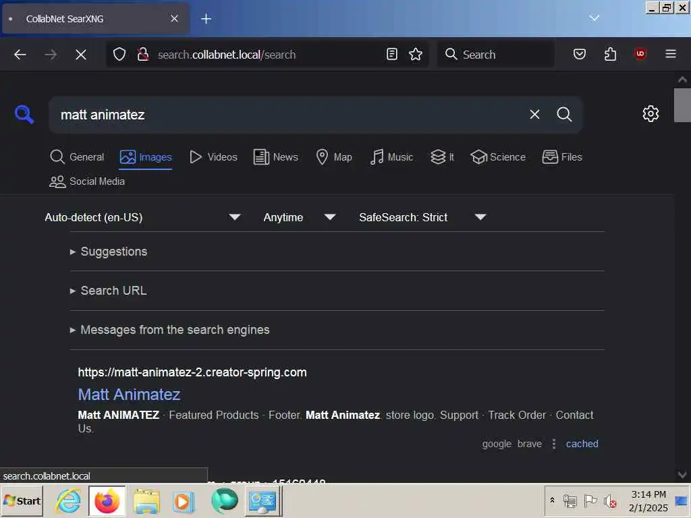Open the Windows Start button
This screenshot has height=518, width=691.
click(22, 501)
